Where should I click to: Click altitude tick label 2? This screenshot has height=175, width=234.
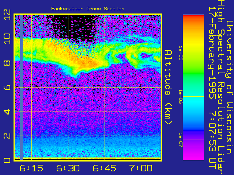[x=7, y=136]
